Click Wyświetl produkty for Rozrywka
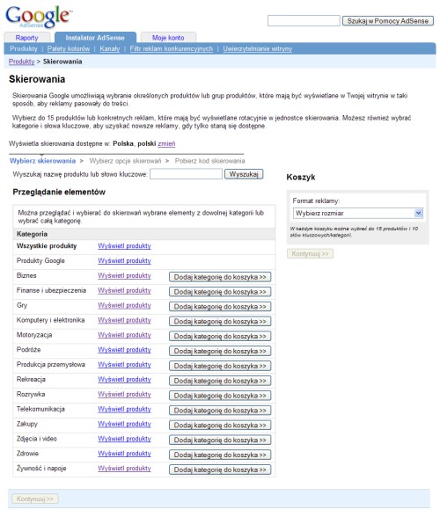The image size is (440, 517). pos(124,394)
